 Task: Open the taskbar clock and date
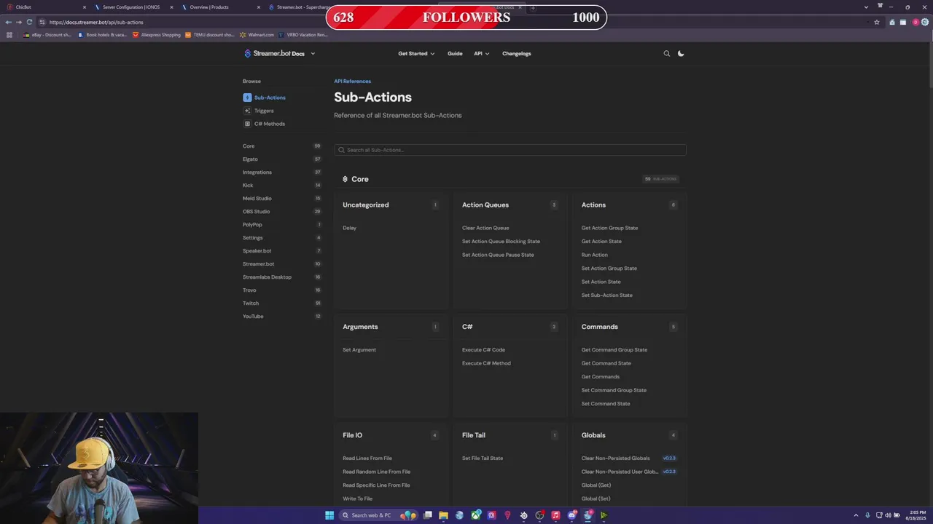[918, 515]
